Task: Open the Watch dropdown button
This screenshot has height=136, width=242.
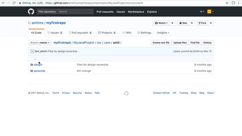Action: (x=161, y=23)
